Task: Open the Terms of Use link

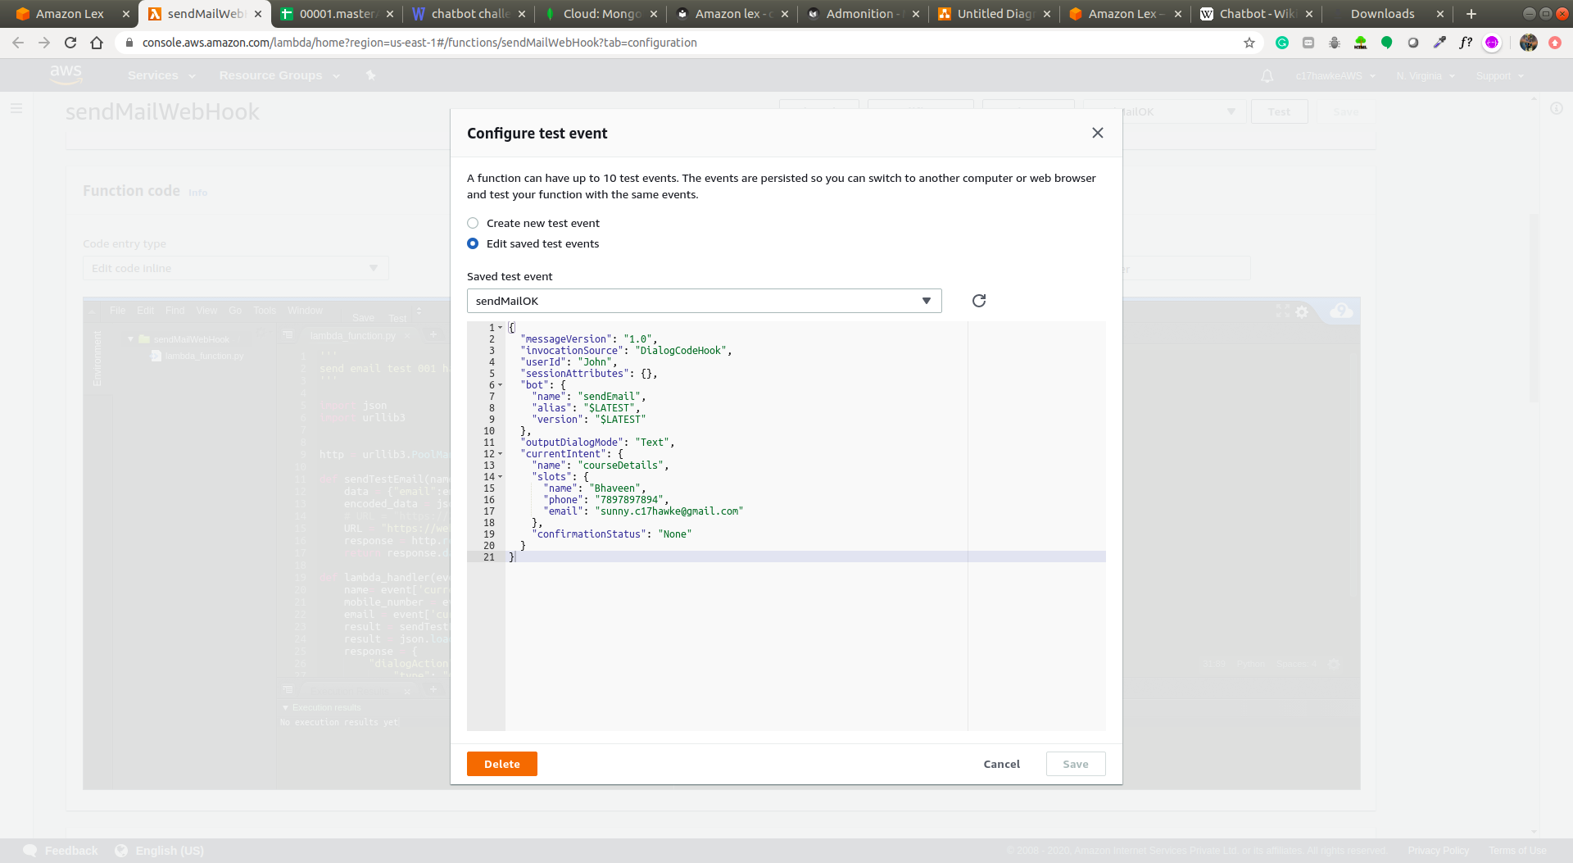Action: 1517,851
